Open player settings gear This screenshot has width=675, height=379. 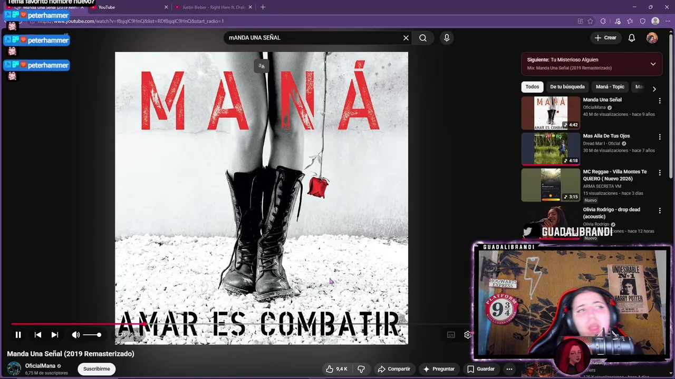tap(467, 335)
